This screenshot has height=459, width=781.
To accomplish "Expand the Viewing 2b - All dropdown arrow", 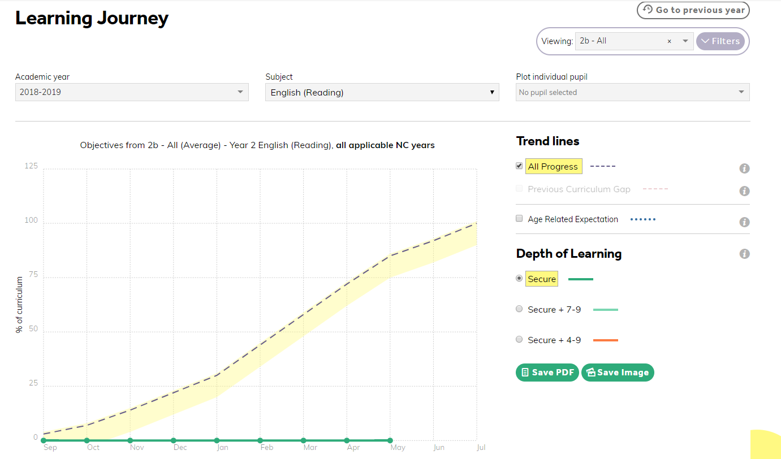I will (x=685, y=41).
